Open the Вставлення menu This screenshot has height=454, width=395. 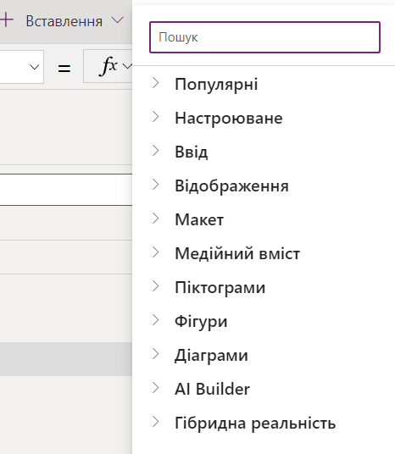pos(64,21)
